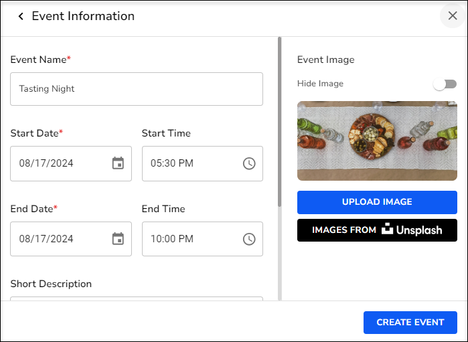Click the Create Event button
This screenshot has width=468, height=342.
(x=410, y=322)
